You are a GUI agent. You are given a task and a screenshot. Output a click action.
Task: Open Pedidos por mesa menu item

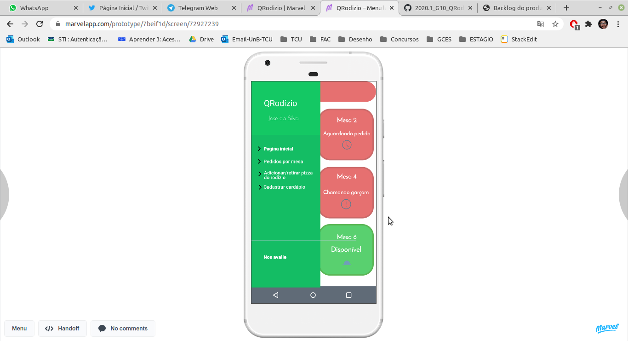pyautogui.click(x=283, y=162)
